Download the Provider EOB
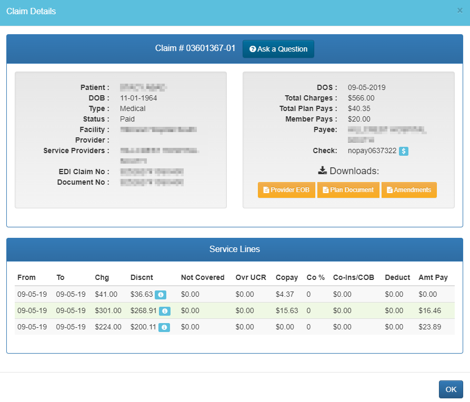 point(286,190)
